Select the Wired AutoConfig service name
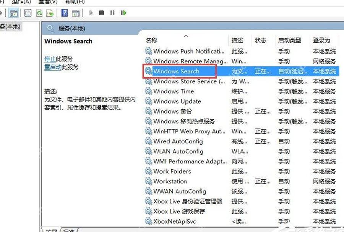This screenshot has height=232, width=344. coord(178,141)
